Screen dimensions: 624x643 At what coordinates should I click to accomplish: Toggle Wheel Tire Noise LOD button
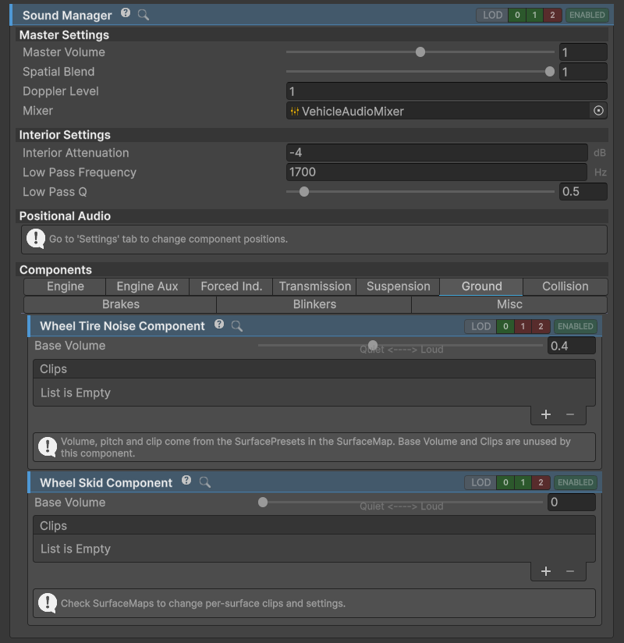[480, 326]
